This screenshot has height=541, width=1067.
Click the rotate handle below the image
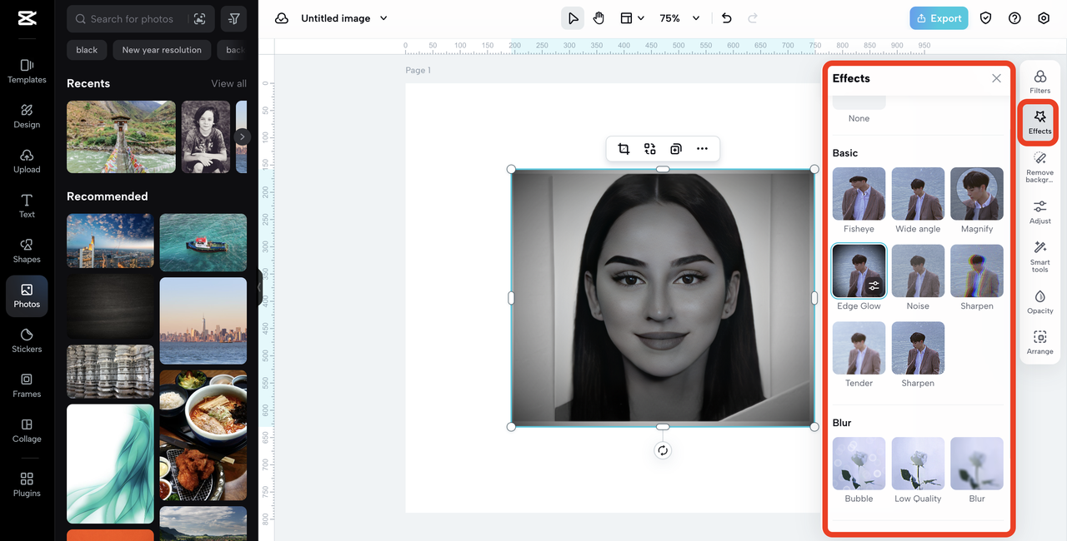coord(663,450)
